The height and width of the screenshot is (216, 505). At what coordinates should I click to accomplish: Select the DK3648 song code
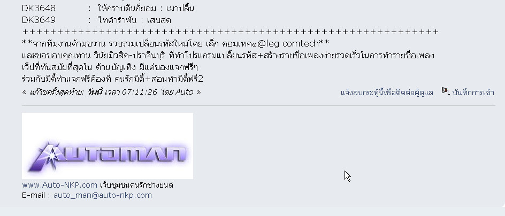click(39, 9)
